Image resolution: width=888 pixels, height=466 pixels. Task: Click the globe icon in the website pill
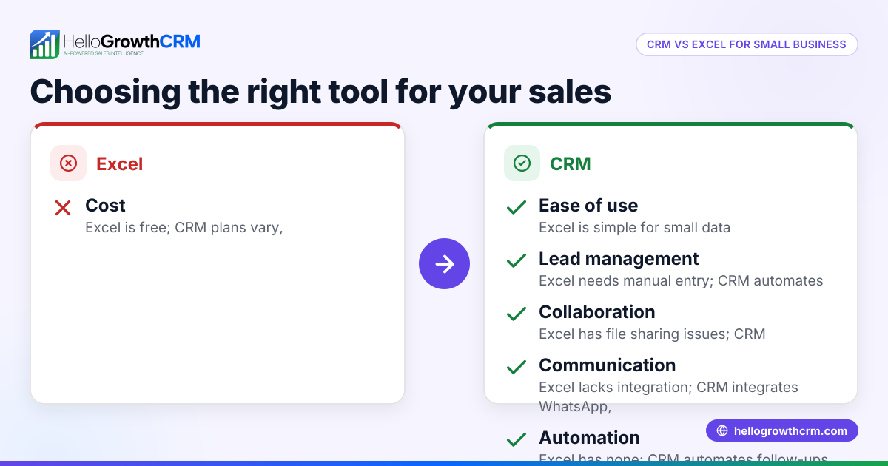point(721,430)
